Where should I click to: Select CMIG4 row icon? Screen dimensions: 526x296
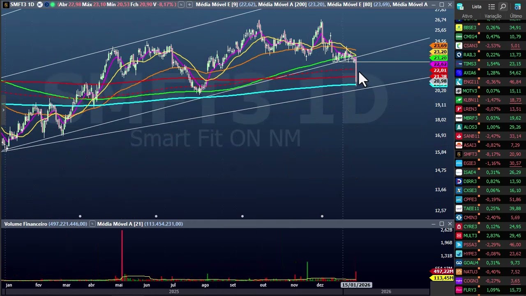[459, 37]
